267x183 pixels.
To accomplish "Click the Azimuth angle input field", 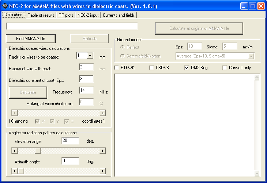I will point(70,161).
